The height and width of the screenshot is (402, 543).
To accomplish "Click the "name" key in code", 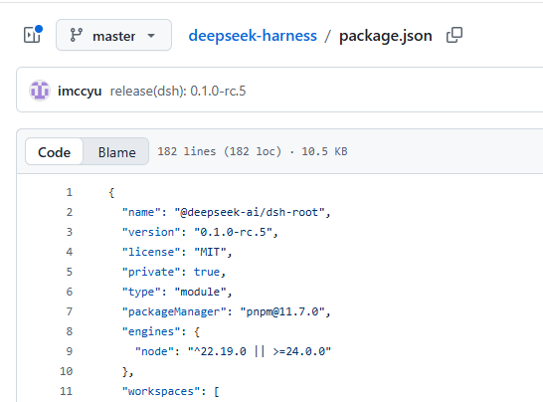I will coord(141,212).
